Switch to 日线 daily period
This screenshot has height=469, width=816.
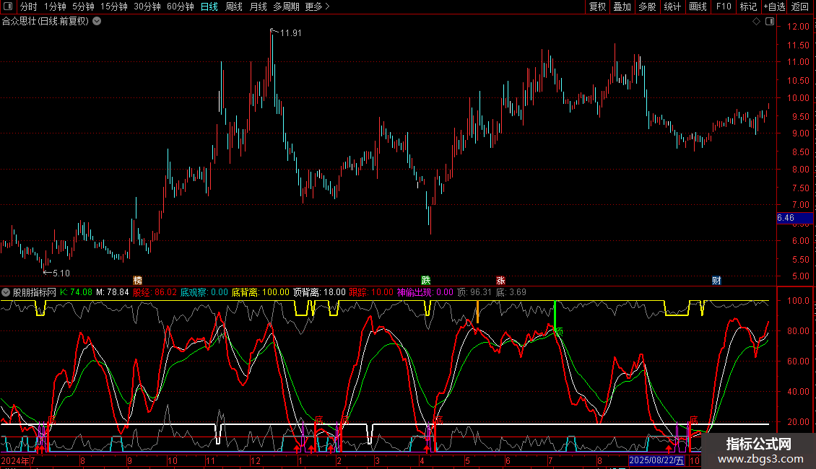(209, 6)
